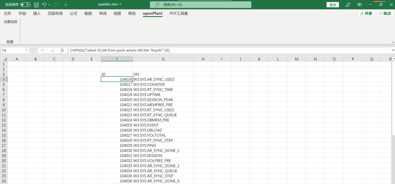Open the Customize Quick Access Toolbar dropdown

point(66,5)
